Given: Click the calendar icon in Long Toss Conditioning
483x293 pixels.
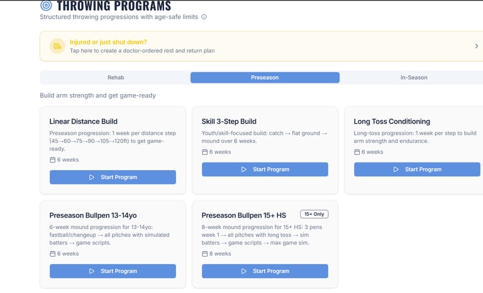Looking at the screenshot, I should 357,152.
